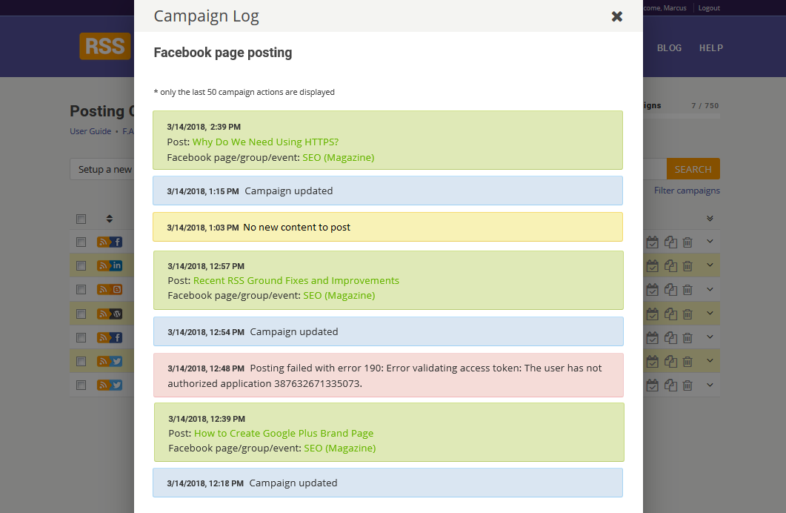
Task: Click the '7 / 750' campaigns counter
Action: click(x=705, y=106)
